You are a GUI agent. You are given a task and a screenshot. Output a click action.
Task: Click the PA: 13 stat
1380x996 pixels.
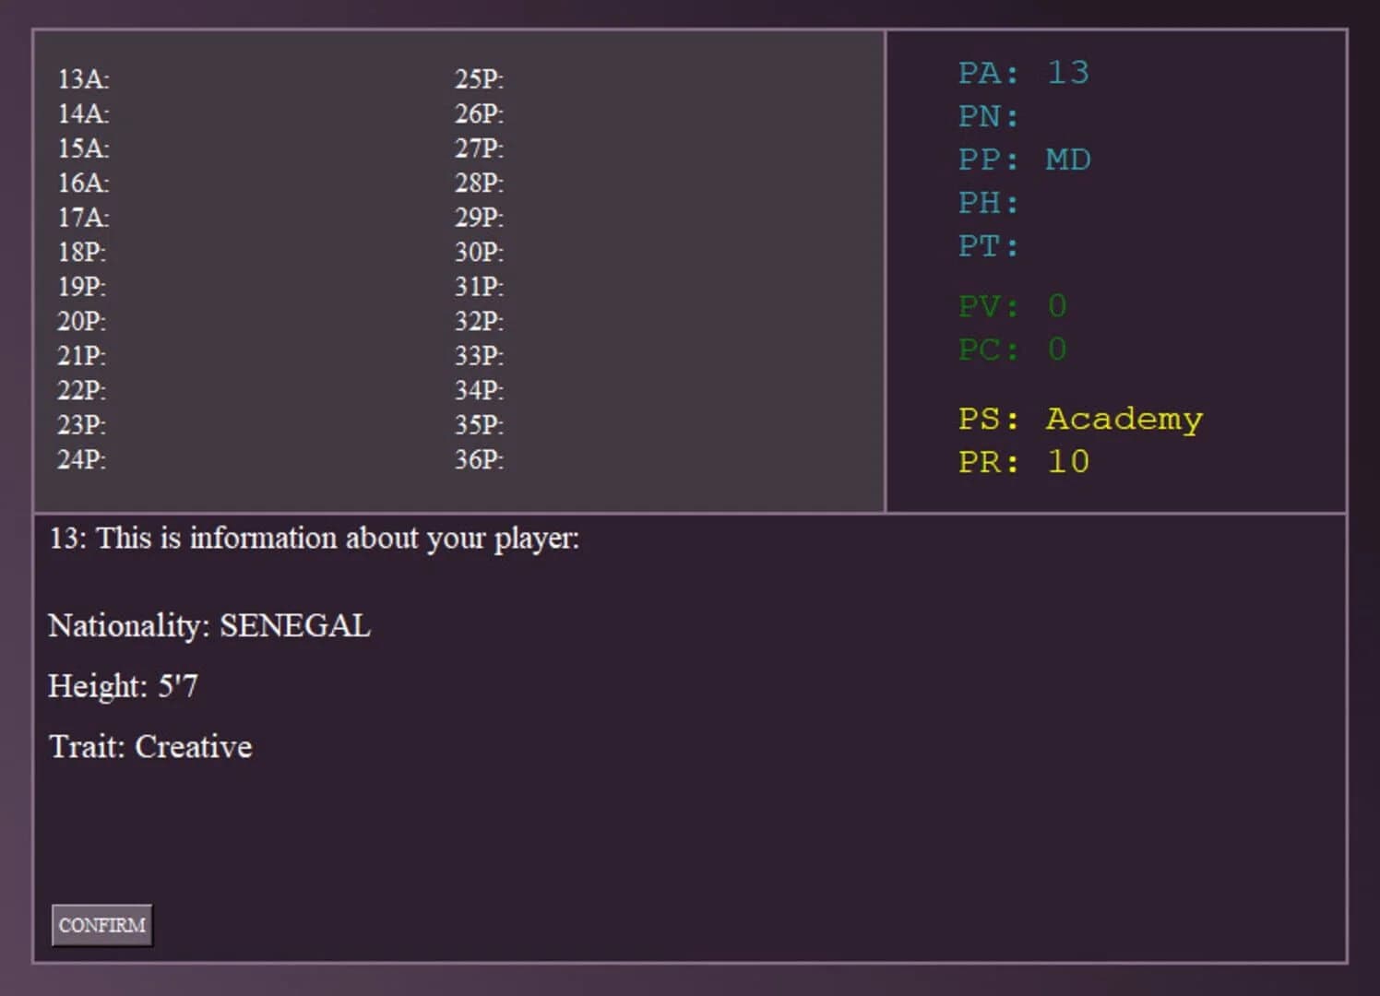[x=1023, y=73]
